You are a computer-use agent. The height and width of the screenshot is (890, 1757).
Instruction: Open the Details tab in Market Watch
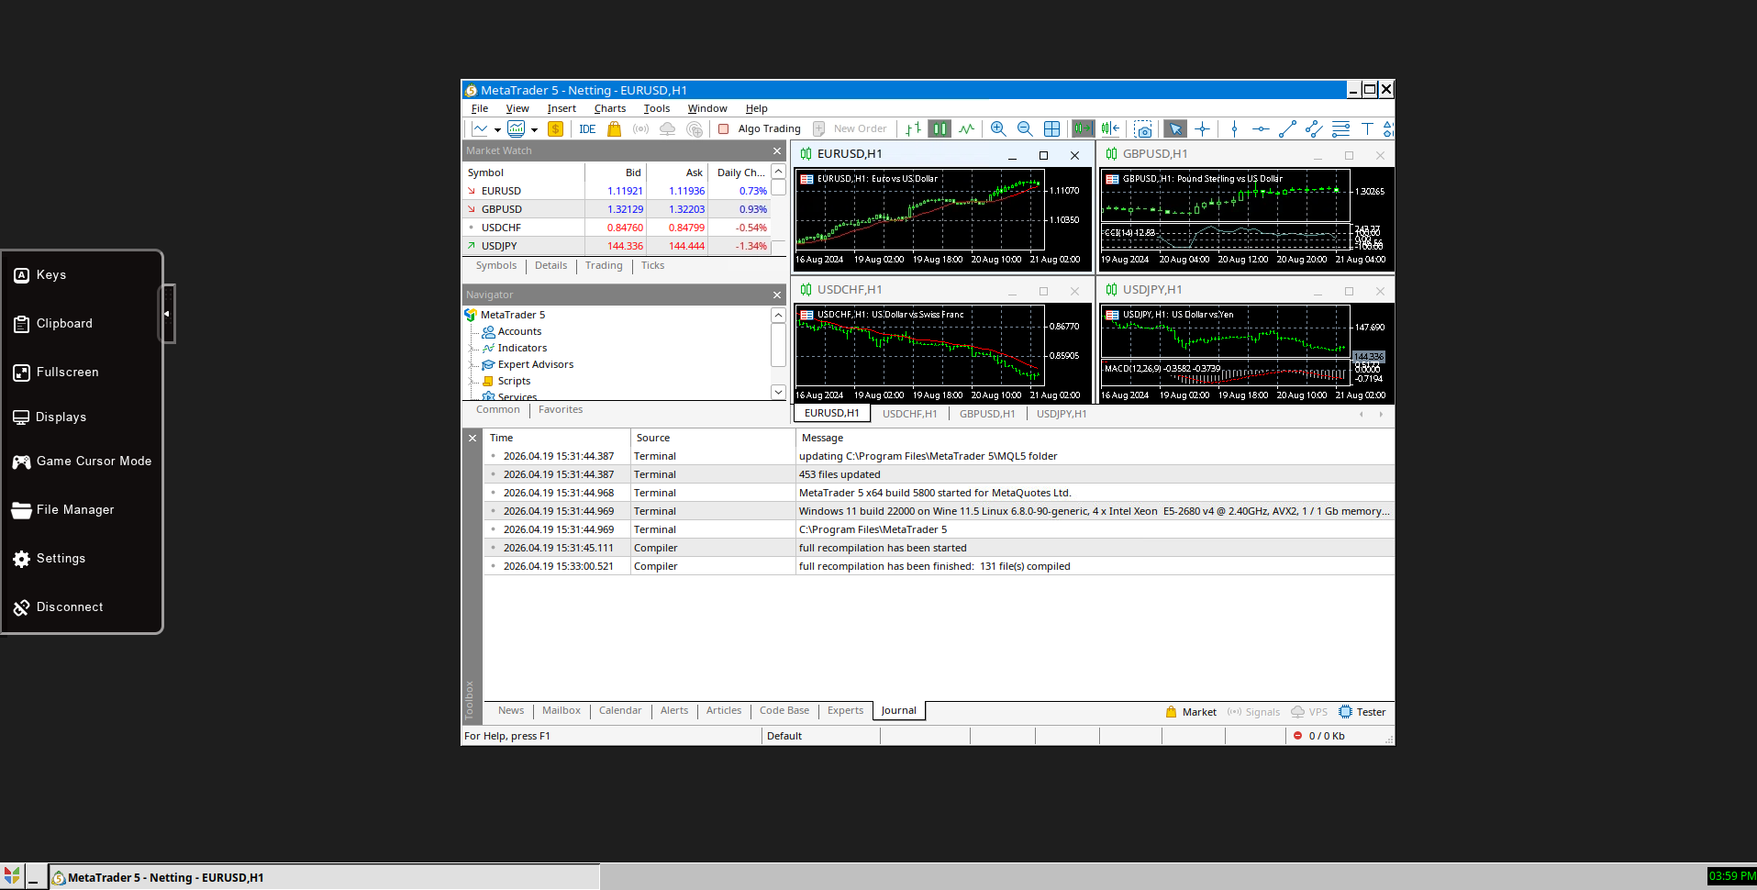[550, 266]
